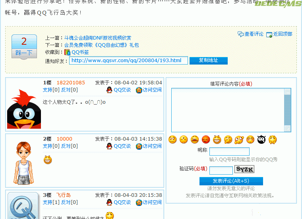Open the QQ书签 link
The image size is (302, 219).
click(x=80, y=52)
